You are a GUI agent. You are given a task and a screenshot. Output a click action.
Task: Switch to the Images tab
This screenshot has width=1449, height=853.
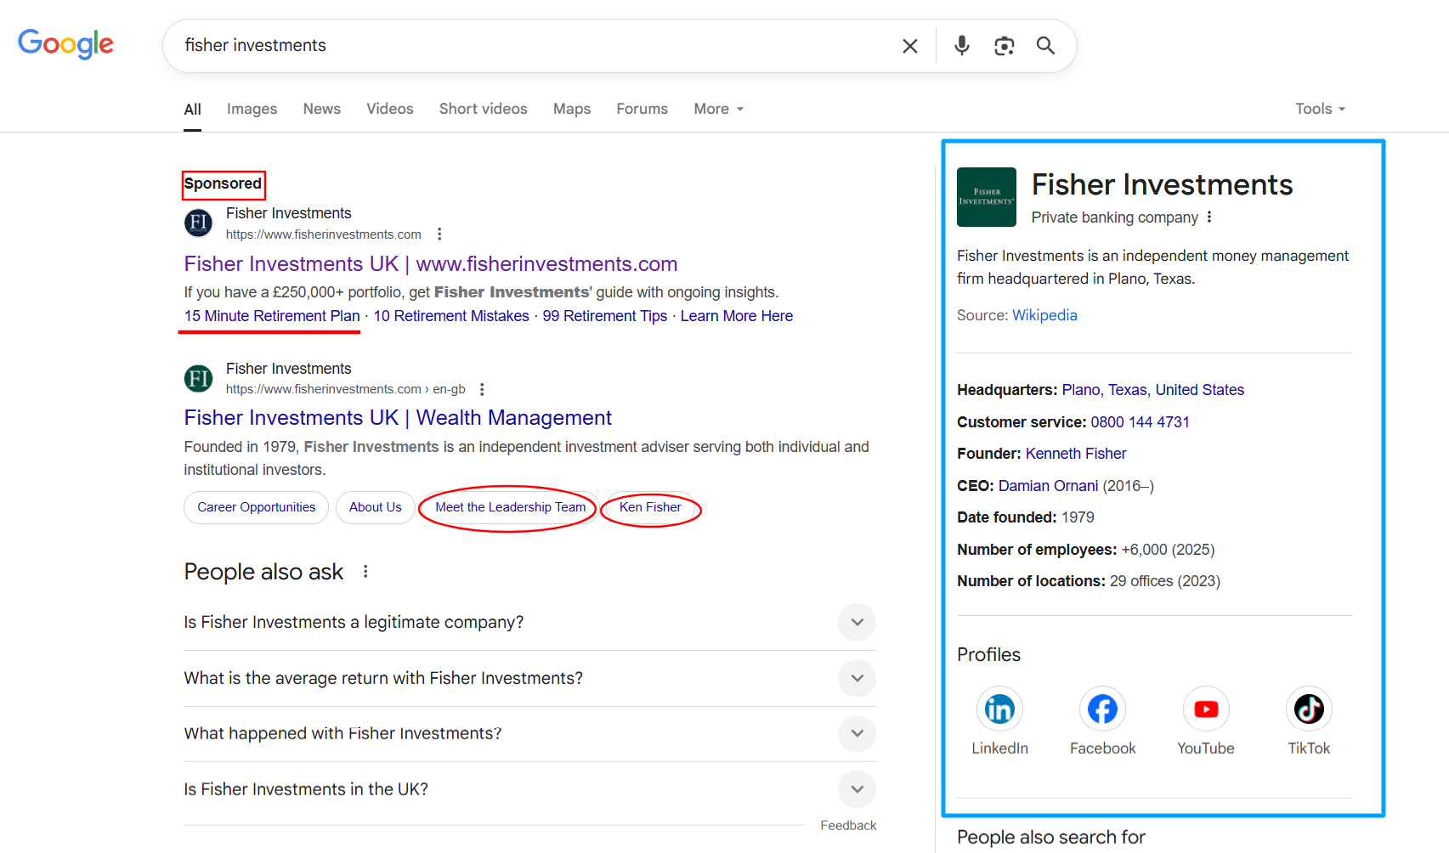tap(252, 109)
